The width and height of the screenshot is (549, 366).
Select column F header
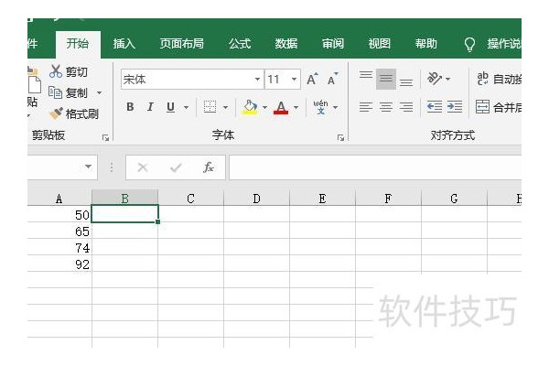pos(388,199)
